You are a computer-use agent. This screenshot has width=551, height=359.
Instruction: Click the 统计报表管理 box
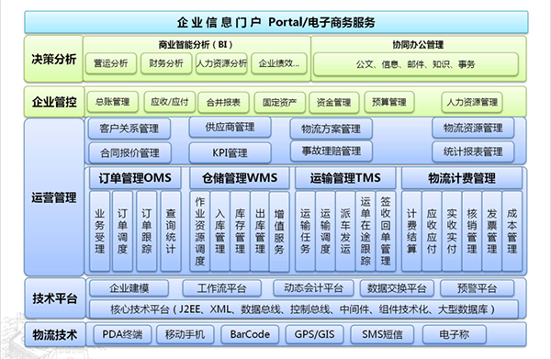click(x=473, y=151)
